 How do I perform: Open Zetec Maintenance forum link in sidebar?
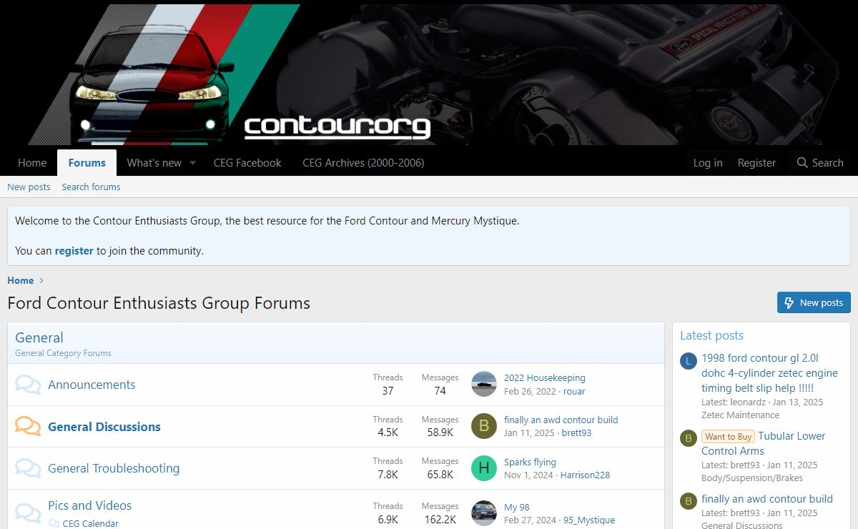[741, 415]
